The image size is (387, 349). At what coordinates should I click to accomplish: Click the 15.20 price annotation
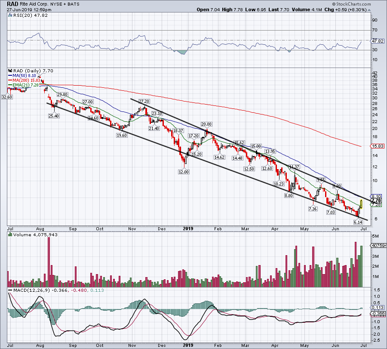[197, 154]
